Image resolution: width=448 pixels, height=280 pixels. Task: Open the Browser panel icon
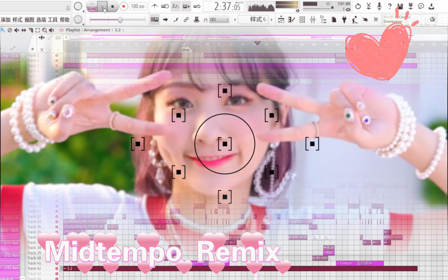click(x=323, y=19)
